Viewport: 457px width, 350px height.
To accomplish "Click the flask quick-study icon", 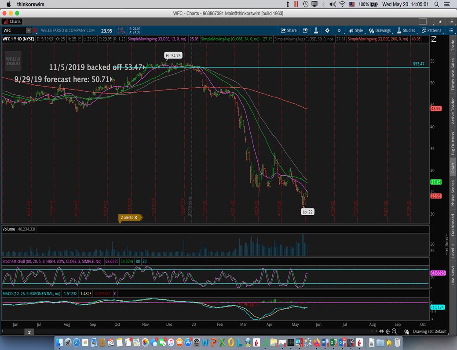I will point(316,31).
